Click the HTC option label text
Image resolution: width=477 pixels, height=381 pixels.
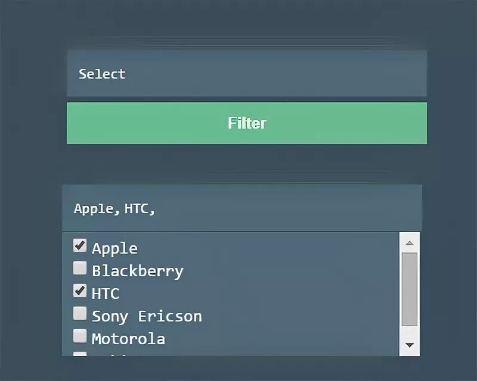pyautogui.click(x=106, y=293)
